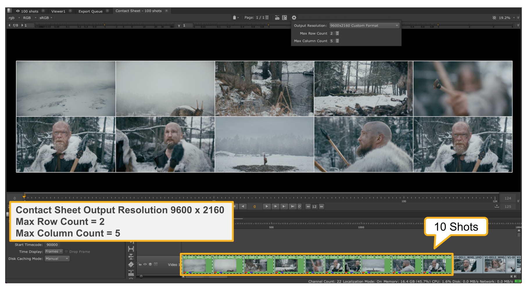Click the Razor tool in timeline toolbar
The width and height of the screenshot is (527, 290).
(x=131, y=264)
